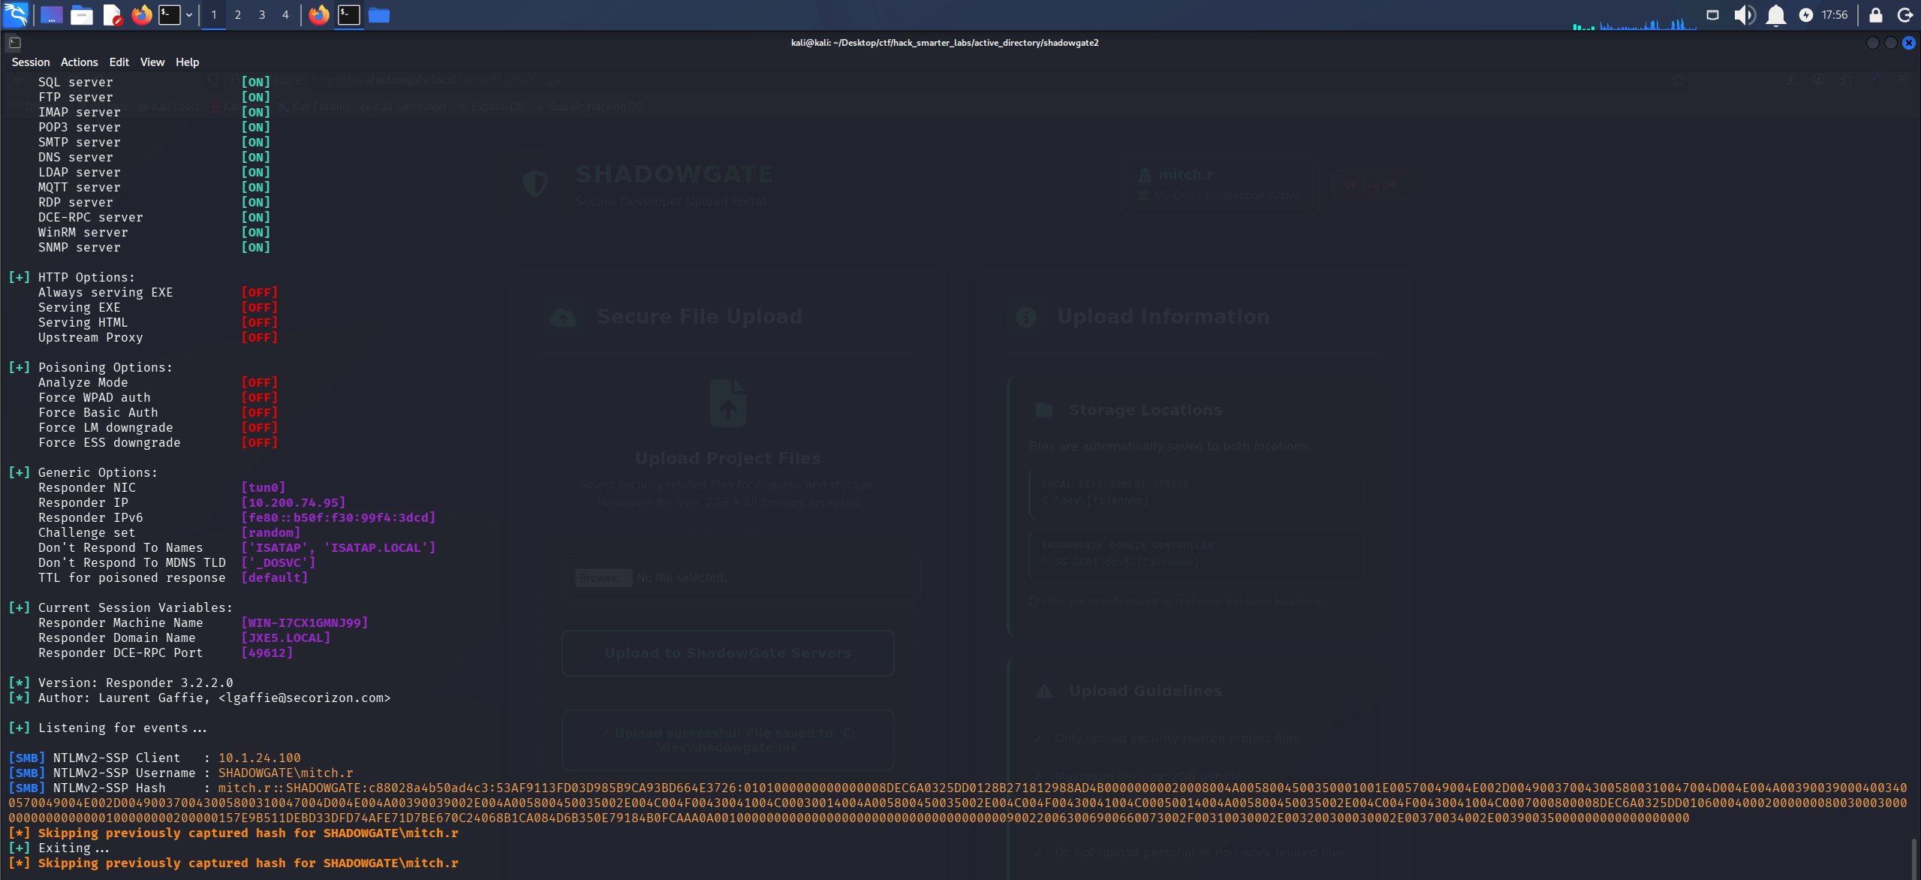The width and height of the screenshot is (1921, 880).
Task: Click the 'Analyze Mode' label
Action: [x=83, y=382]
